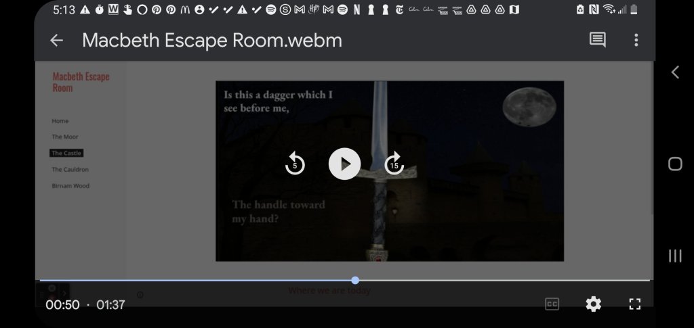This screenshot has width=694, height=328.
Task: Enter fullscreen mode
Action: pyautogui.click(x=634, y=304)
